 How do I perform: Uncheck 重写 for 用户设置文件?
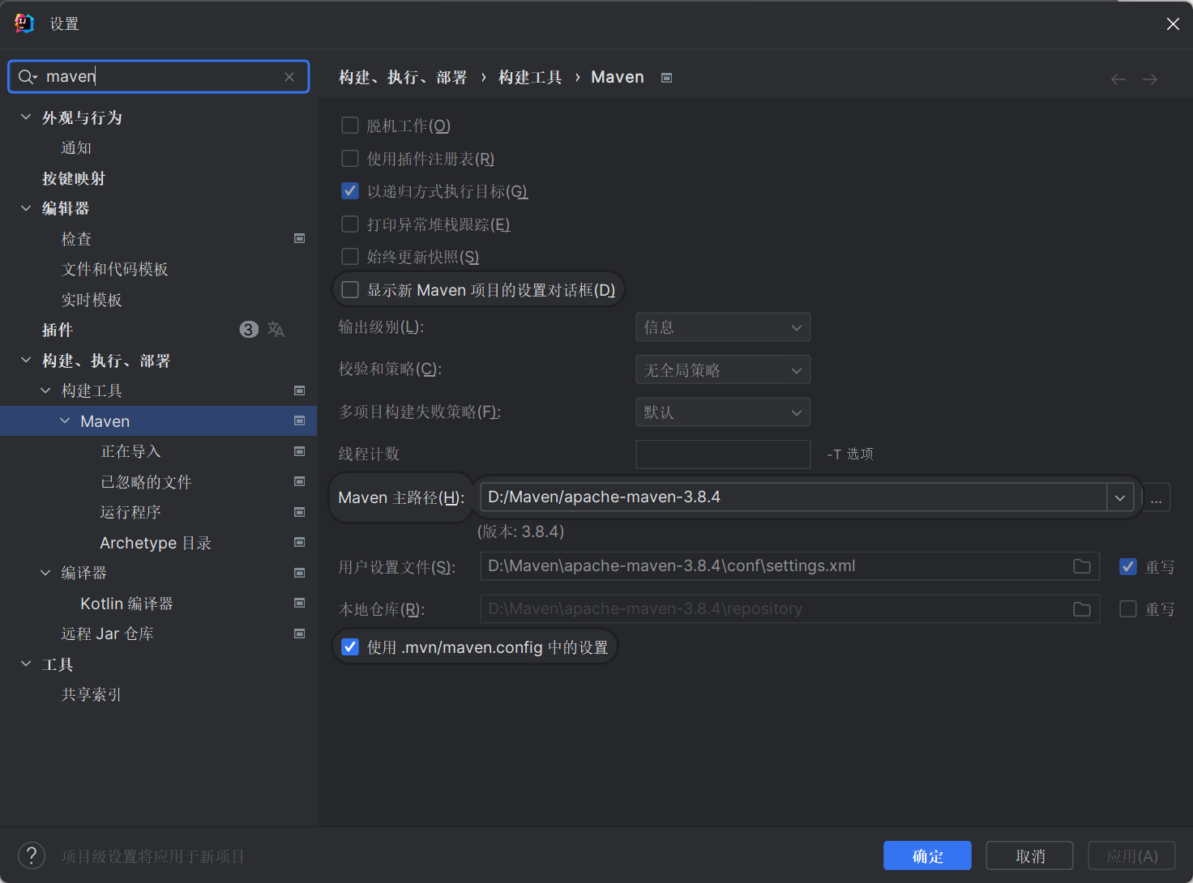point(1128,566)
